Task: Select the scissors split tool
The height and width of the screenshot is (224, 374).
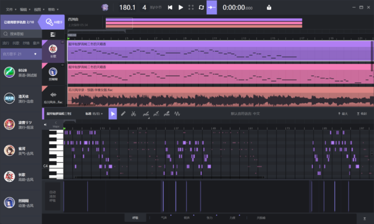Action: point(133,114)
